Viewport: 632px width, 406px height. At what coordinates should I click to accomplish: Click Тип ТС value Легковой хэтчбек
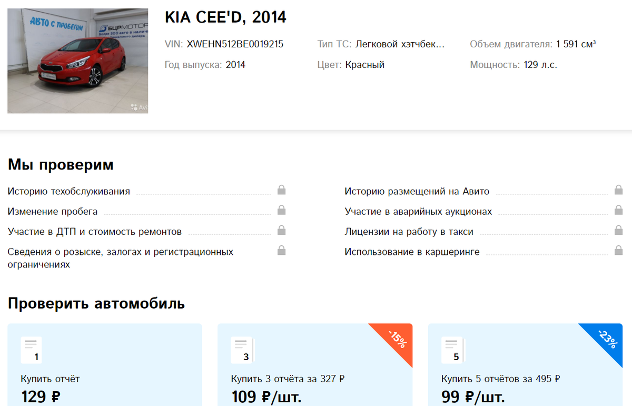pos(400,44)
